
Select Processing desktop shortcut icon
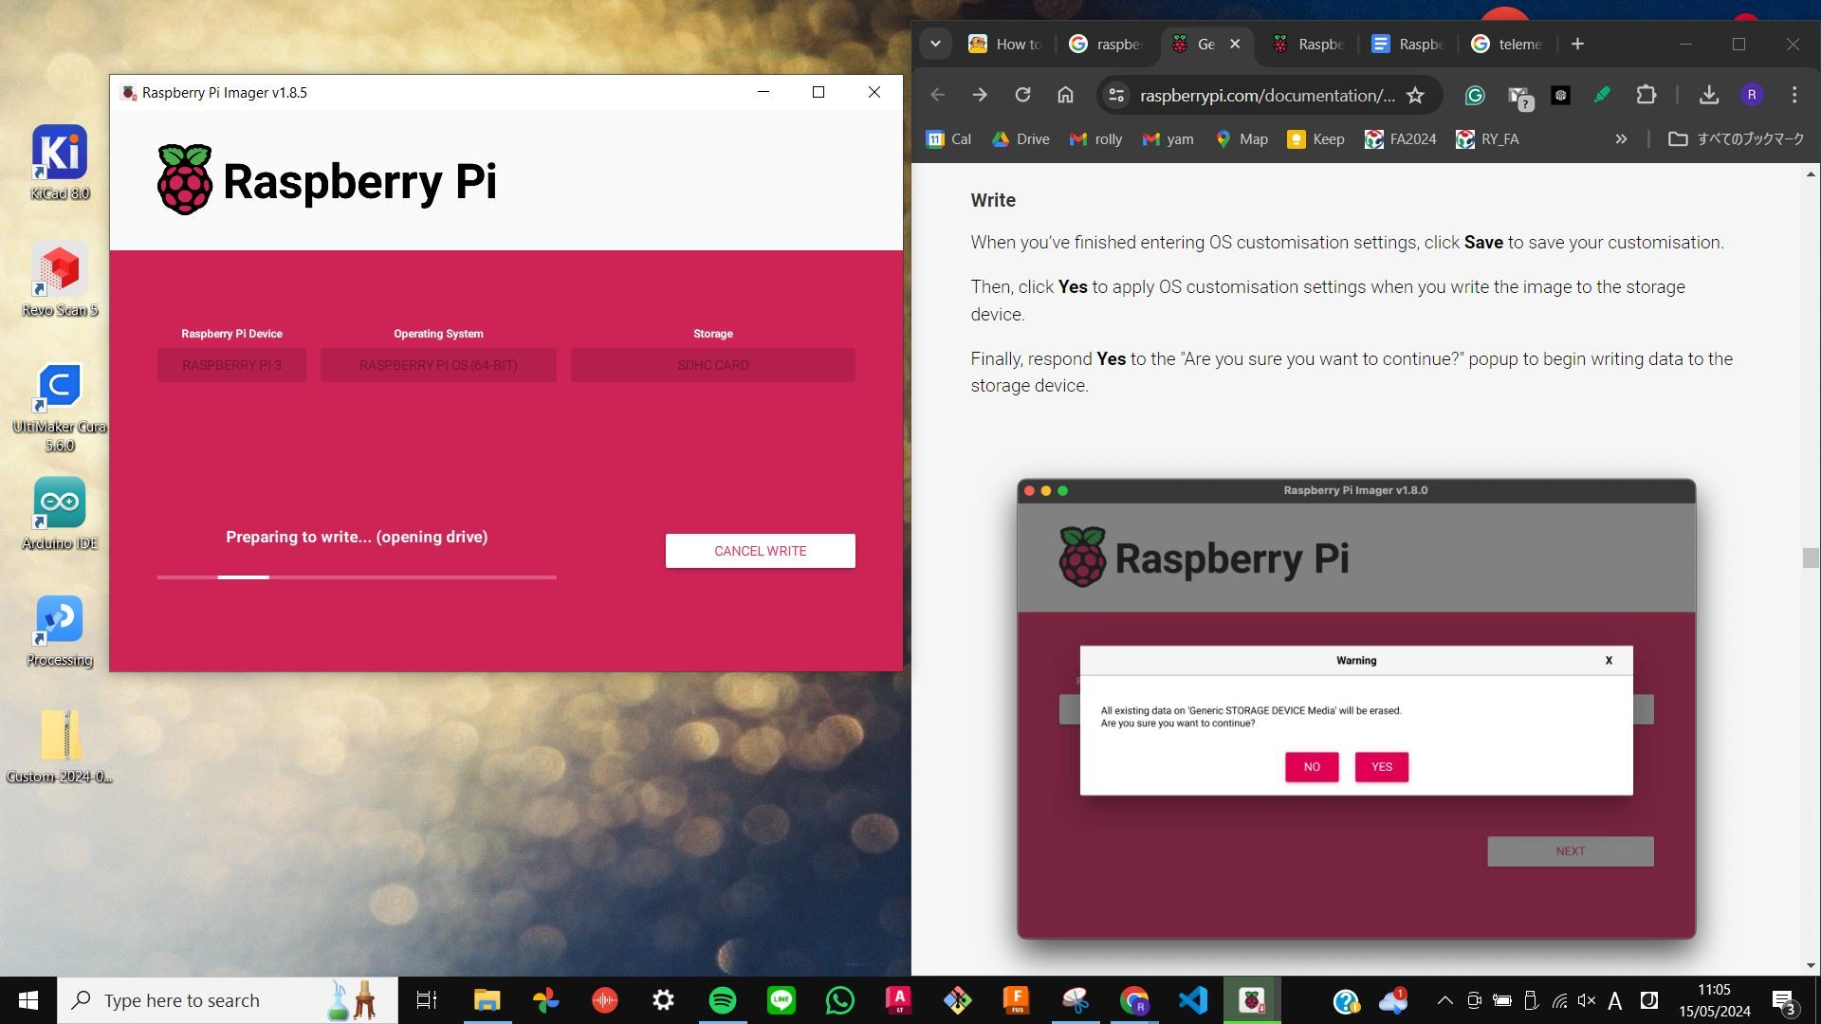60,631
